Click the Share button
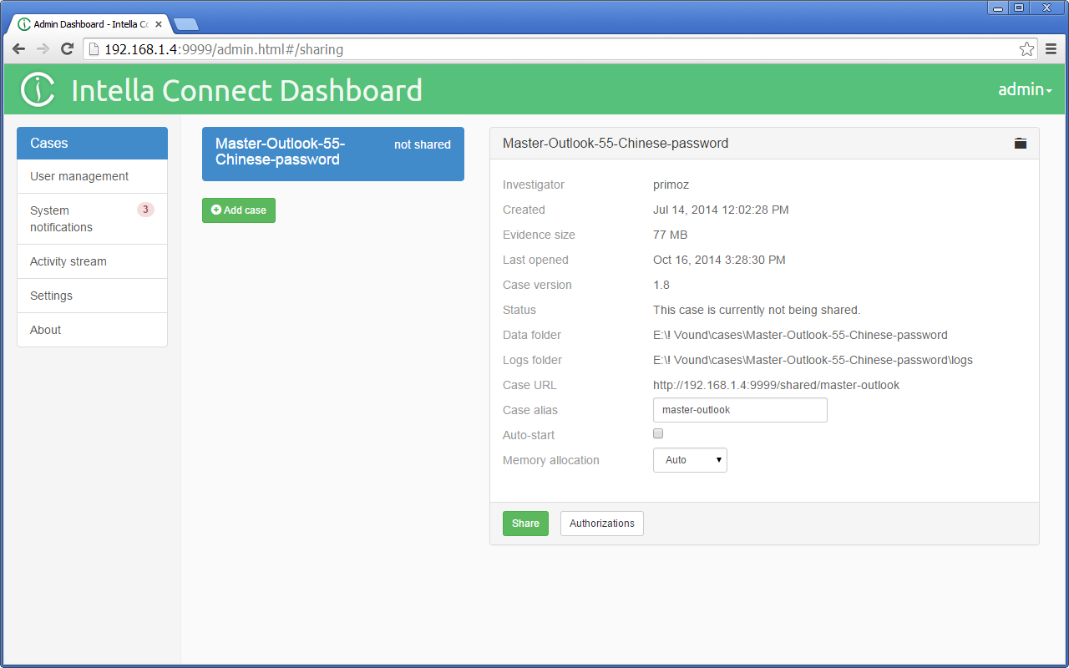Viewport: 1069px width, 668px height. coord(525,524)
